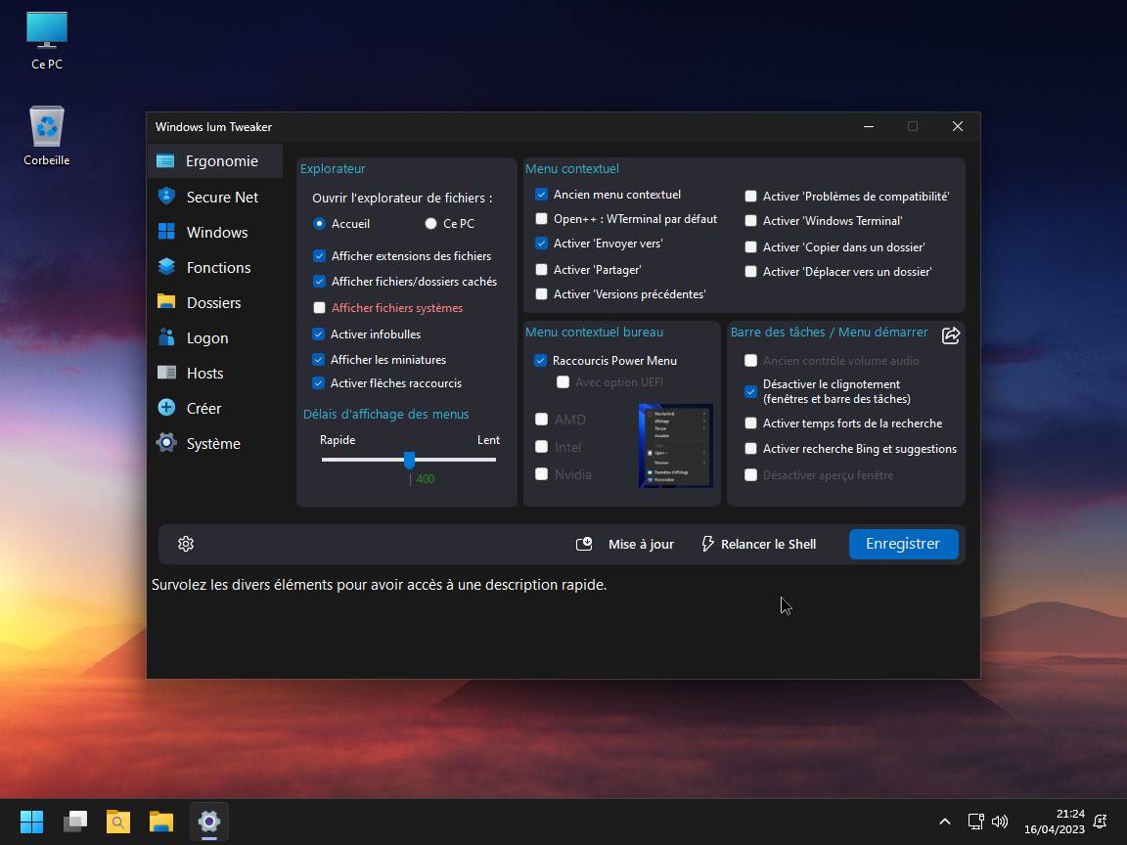Enable Activer recherche Bing et suggestions

tap(750, 448)
